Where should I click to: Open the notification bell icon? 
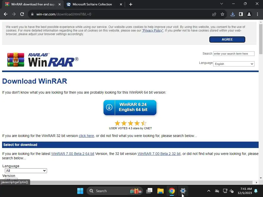click(256, 191)
